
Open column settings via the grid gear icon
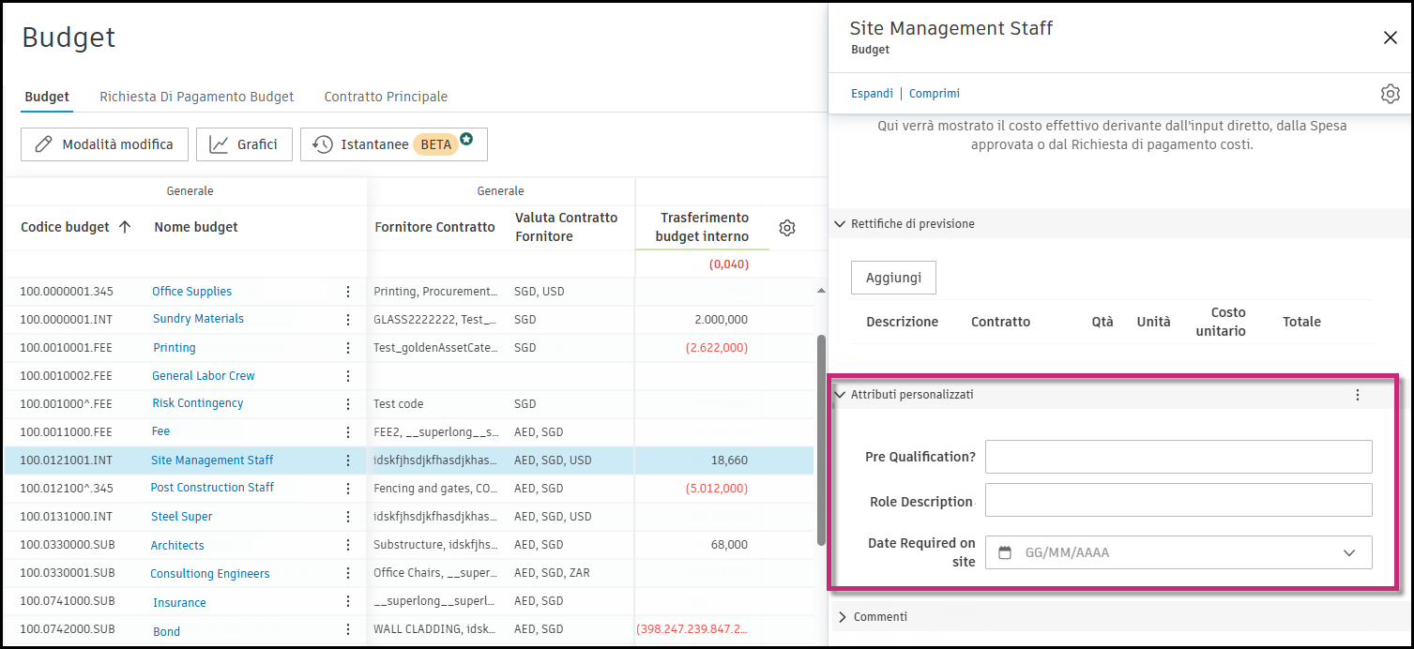[787, 227]
